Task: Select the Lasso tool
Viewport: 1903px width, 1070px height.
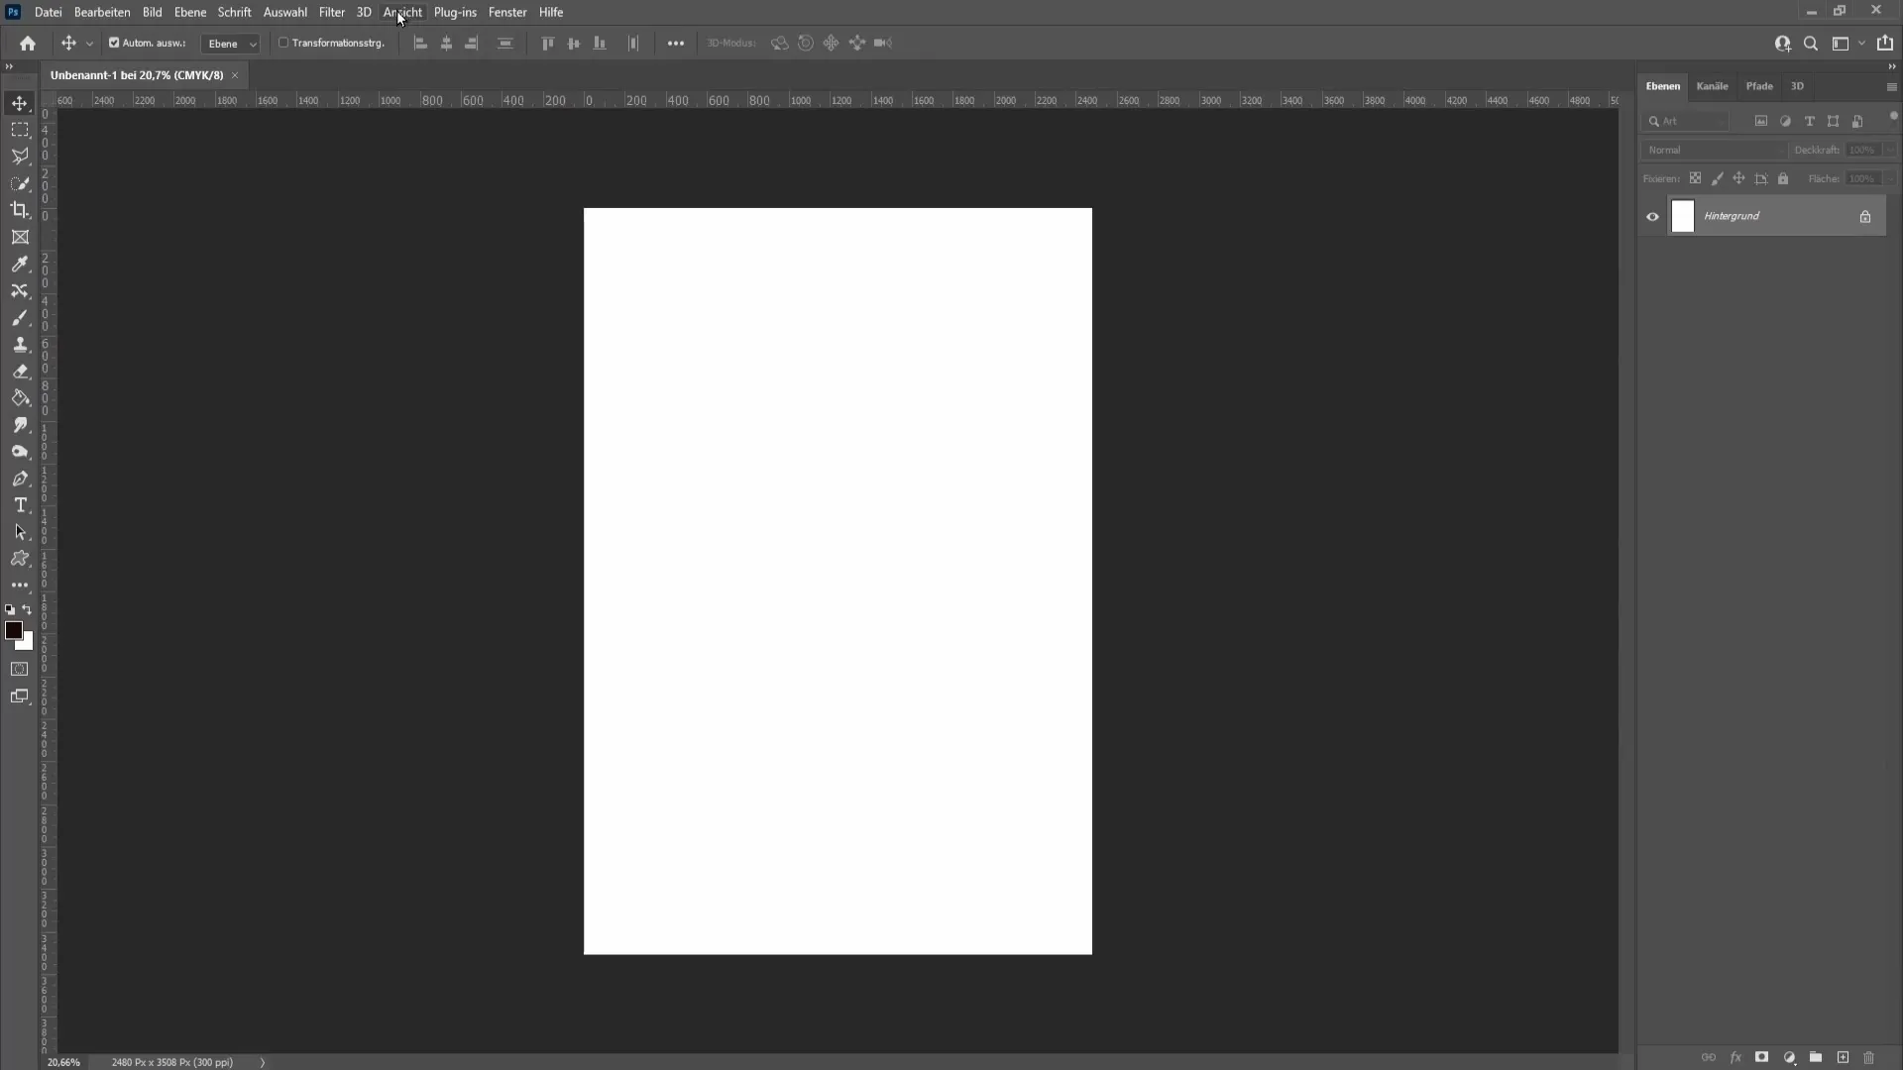Action: (x=20, y=157)
